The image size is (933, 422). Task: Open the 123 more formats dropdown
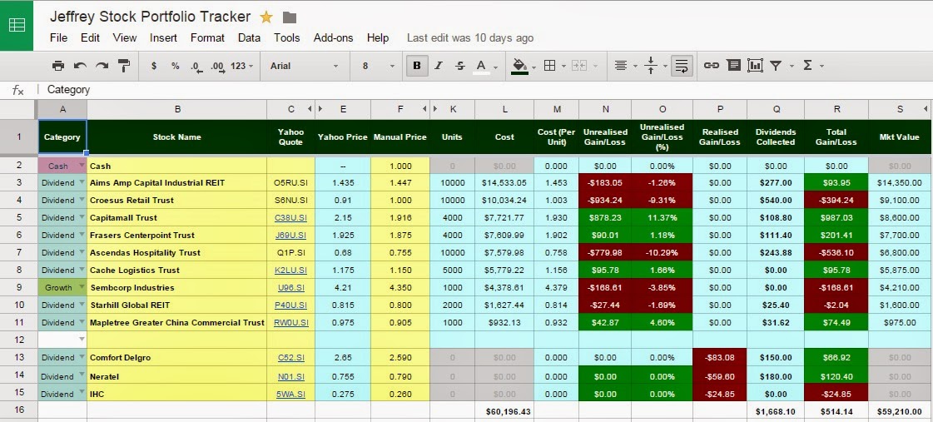coord(241,66)
